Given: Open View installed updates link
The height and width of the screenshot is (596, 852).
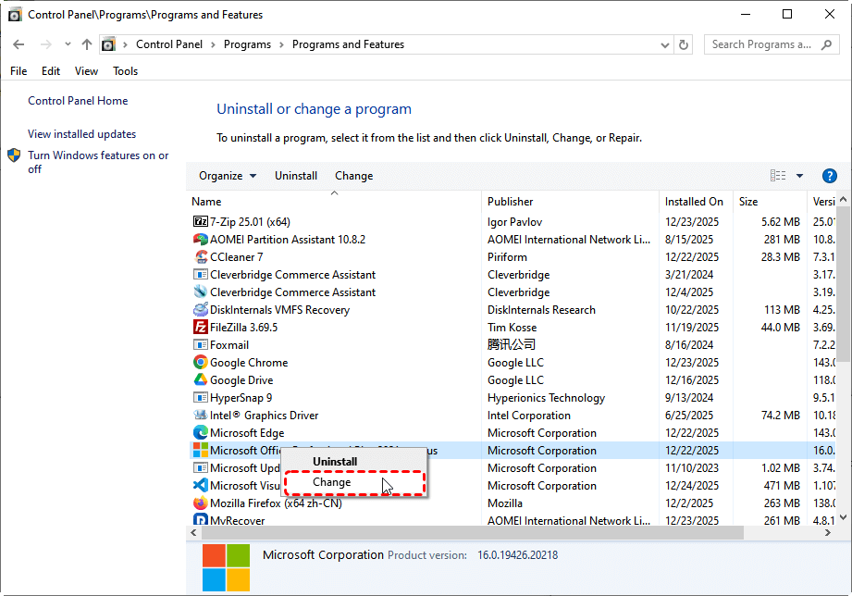Looking at the screenshot, I should pos(81,134).
